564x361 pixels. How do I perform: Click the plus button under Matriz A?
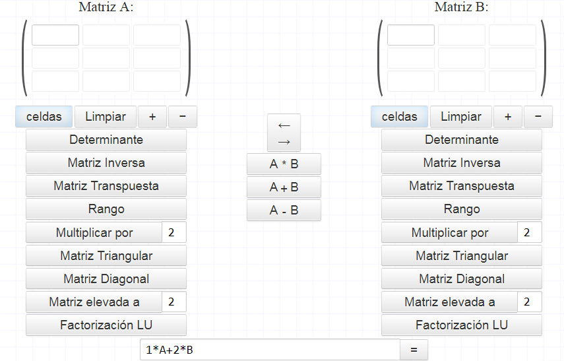click(x=152, y=117)
